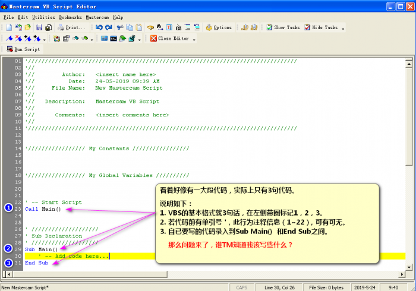The width and height of the screenshot is (416, 291).
Task: Click the blue window panel icon
Action: 104,39
